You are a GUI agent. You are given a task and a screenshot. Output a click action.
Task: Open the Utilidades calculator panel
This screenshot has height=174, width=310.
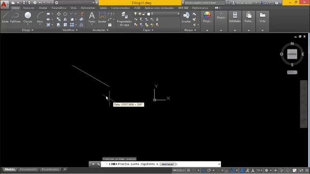point(235,17)
